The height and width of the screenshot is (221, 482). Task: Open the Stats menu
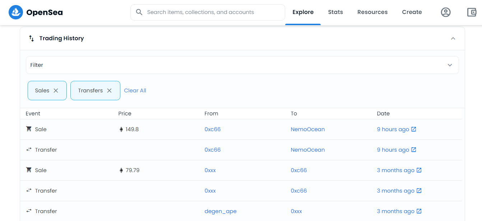click(335, 12)
